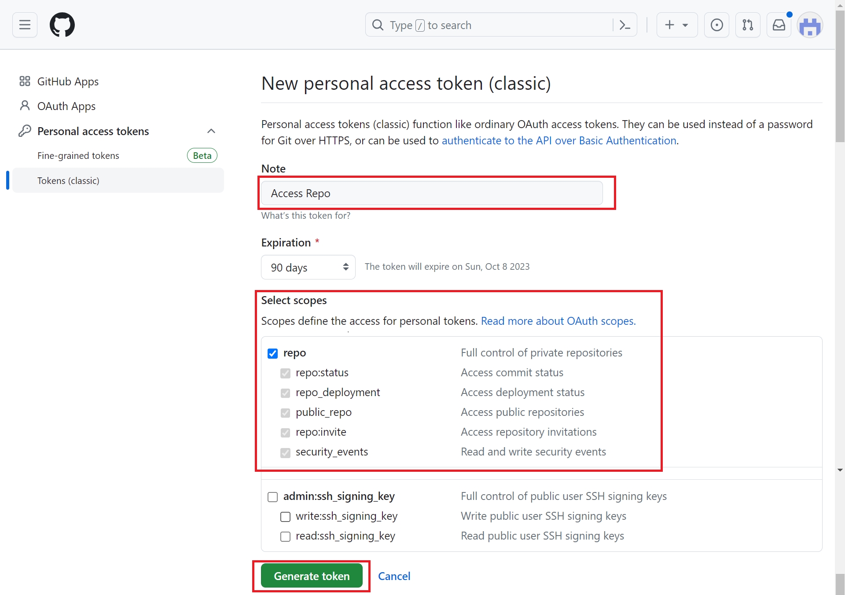Viewport: 845px width, 595px height.
Task: Open GitHub Apps in sidebar
Action: (68, 81)
